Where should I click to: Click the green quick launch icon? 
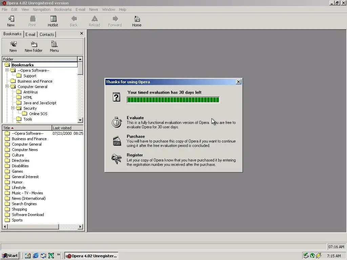coord(51,256)
